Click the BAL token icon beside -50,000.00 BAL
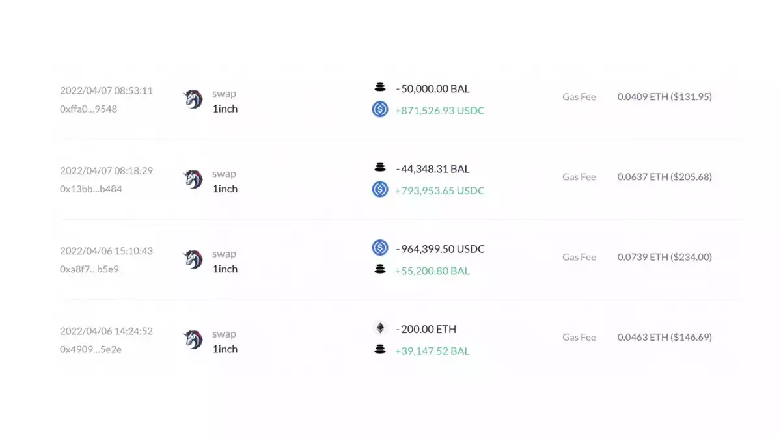The width and height of the screenshot is (781, 437). click(x=380, y=87)
